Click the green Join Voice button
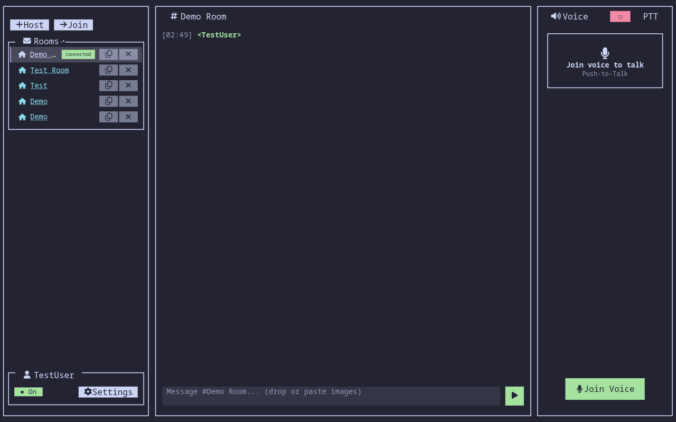 point(605,389)
